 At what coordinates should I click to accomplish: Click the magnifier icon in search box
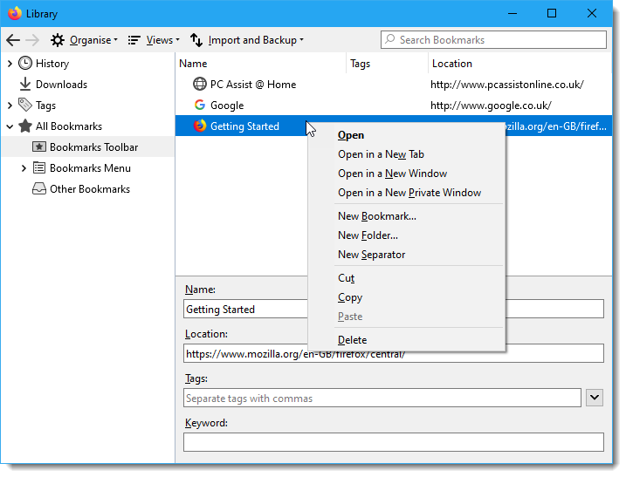(x=390, y=39)
